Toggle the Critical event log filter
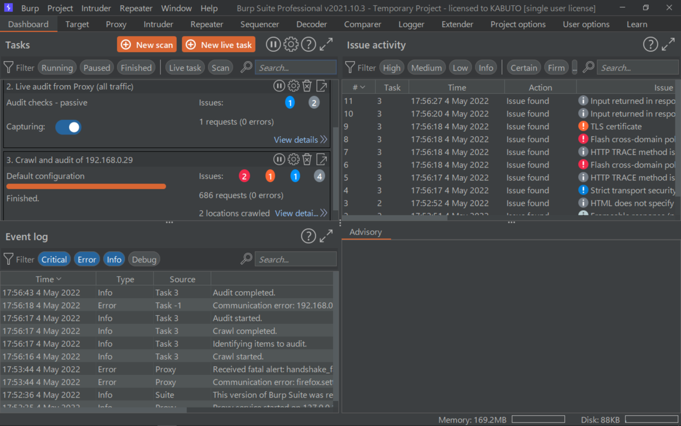The height and width of the screenshot is (426, 681). tap(54, 260)
